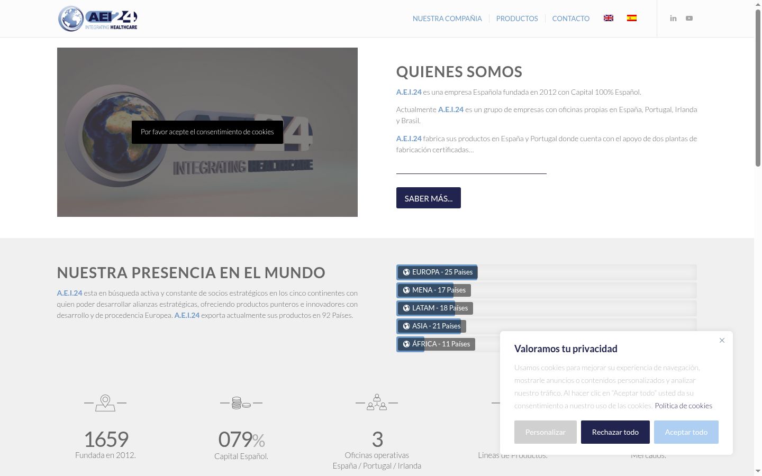Click the globe icon beside MENA
The height and width of the screenshot is (476, 762).
[406, 290]
